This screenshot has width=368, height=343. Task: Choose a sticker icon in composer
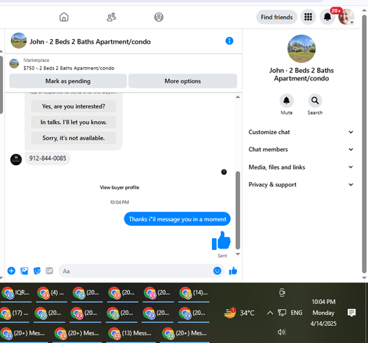tap(37, 271)
